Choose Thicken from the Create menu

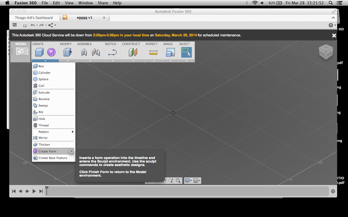[54, 145]
